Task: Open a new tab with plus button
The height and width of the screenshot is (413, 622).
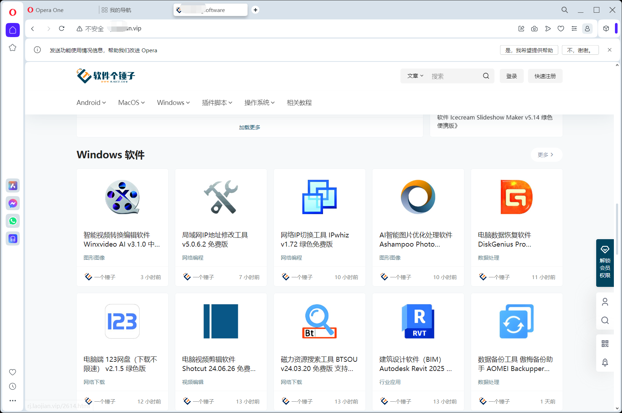Action: click(256, 10)
